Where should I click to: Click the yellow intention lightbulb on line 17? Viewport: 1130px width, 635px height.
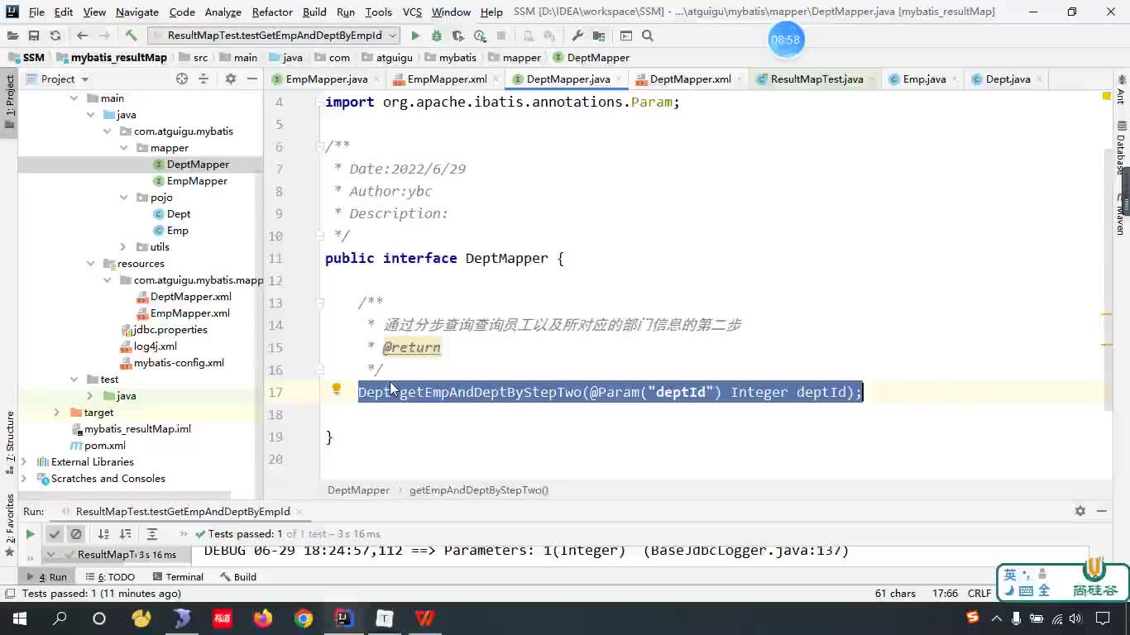[x=337, y=389]
